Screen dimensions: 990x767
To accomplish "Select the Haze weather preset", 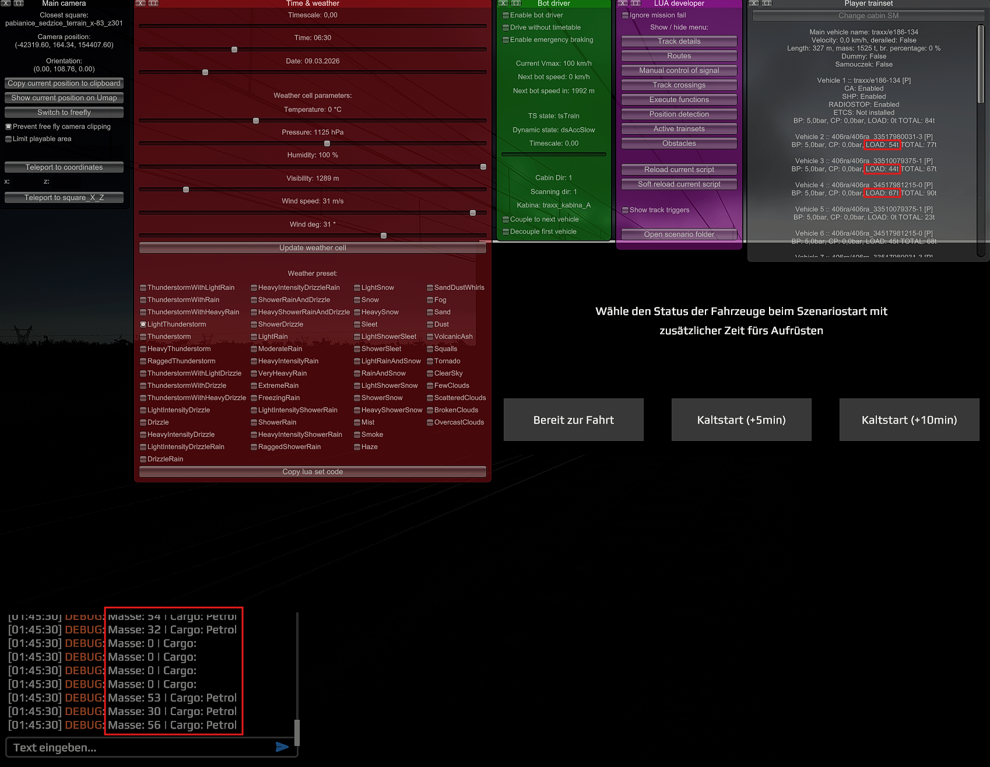I will click(x=357, y=447).
